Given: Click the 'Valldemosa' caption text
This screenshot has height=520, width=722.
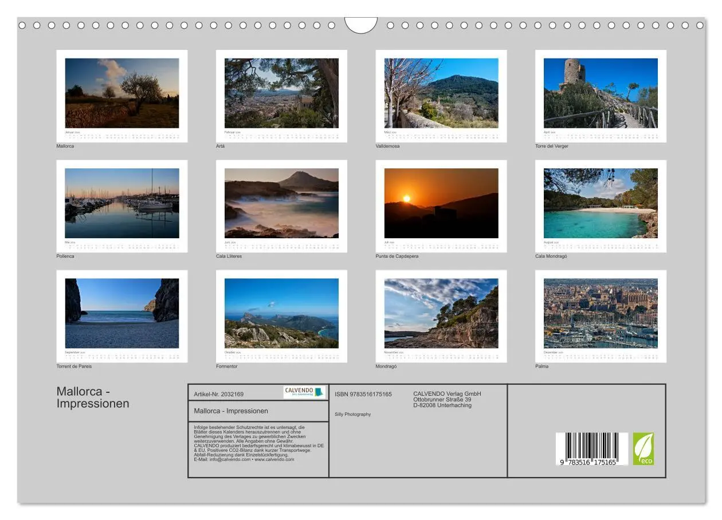Looking at the screenshot, I should (388, 146).
